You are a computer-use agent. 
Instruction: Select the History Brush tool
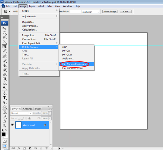tap(4, 70)
